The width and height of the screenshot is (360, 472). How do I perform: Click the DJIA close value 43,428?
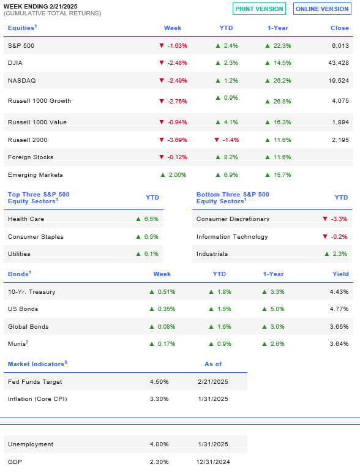(339, 62)
